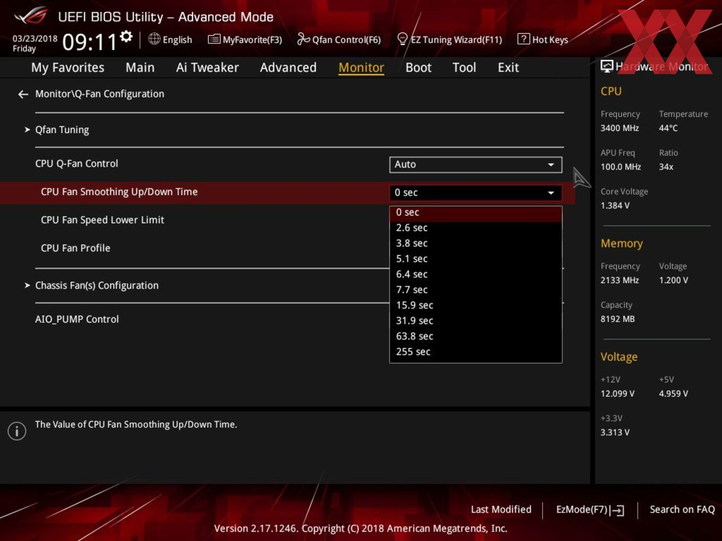Expand Chassis Fan(s) Configuration

96,285
